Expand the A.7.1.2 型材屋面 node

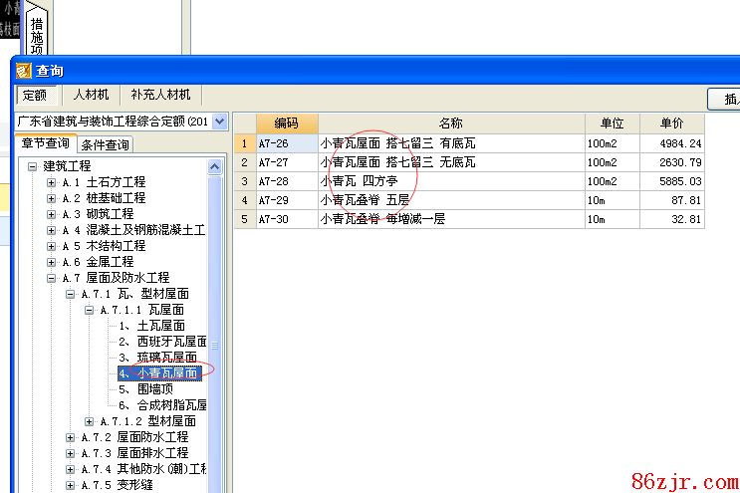point(90,421)
